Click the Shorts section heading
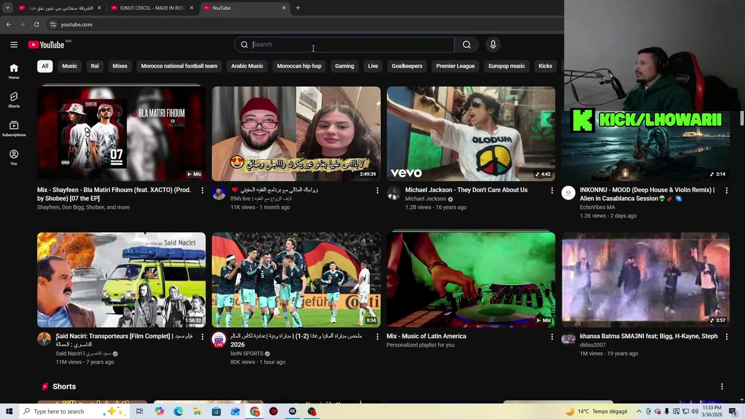Screen dimensions: 745x419 (x=64, y=386)
